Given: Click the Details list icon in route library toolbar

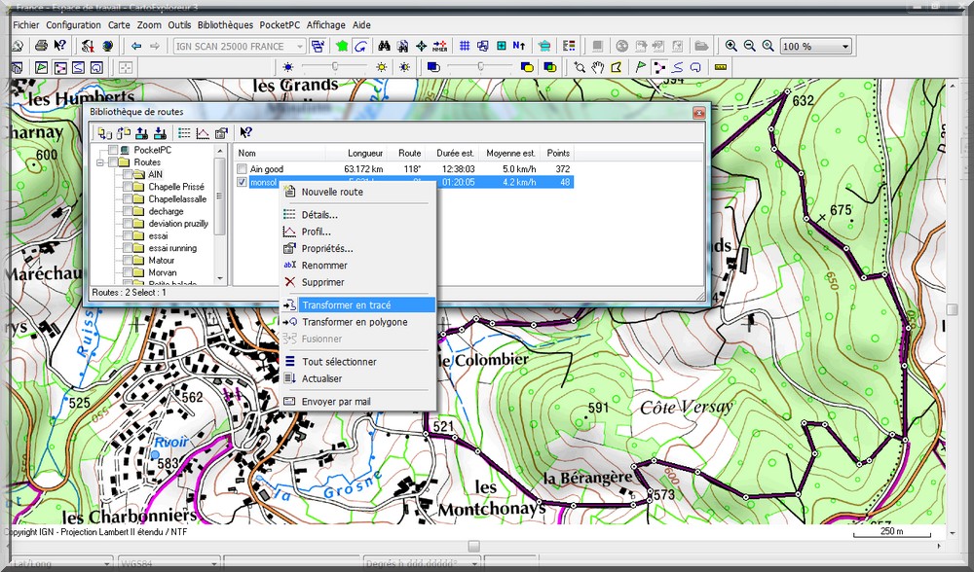Looking at the screenshot, I should coord(184,132).
